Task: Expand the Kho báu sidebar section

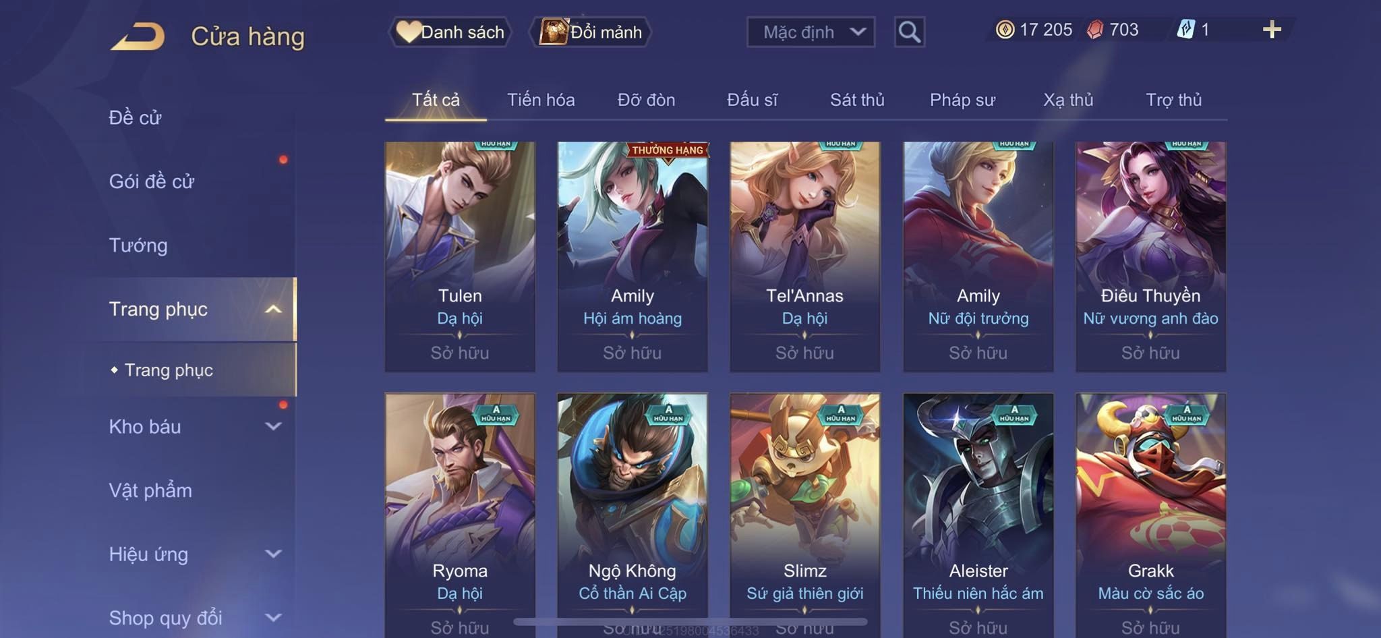Action: coord(273,426)
